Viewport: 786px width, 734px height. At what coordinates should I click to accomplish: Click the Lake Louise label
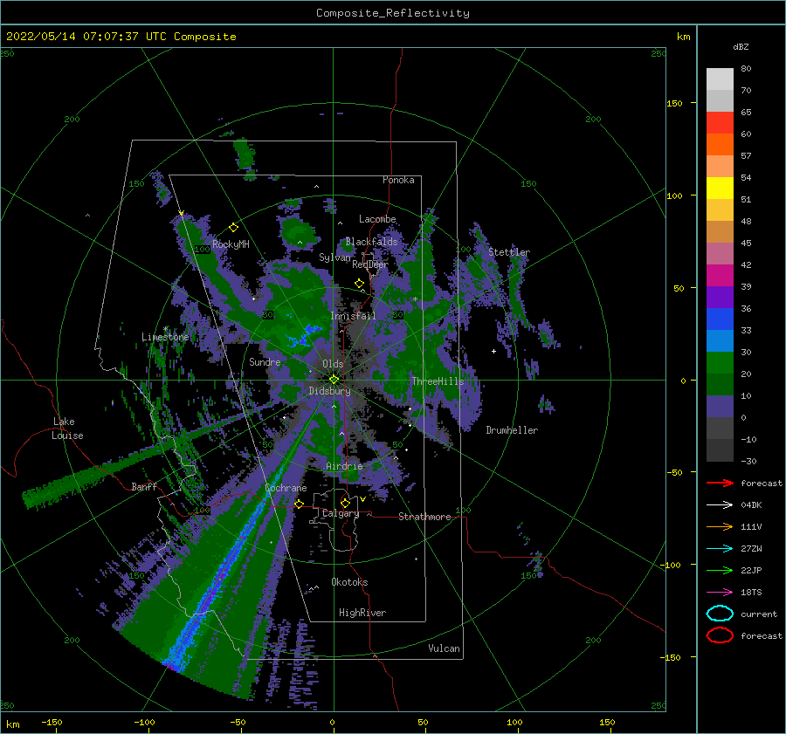pos(67,429)
